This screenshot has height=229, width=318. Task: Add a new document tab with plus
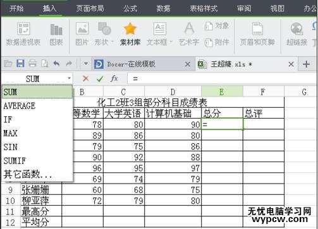pyautogui.click(x=306, y=64)
